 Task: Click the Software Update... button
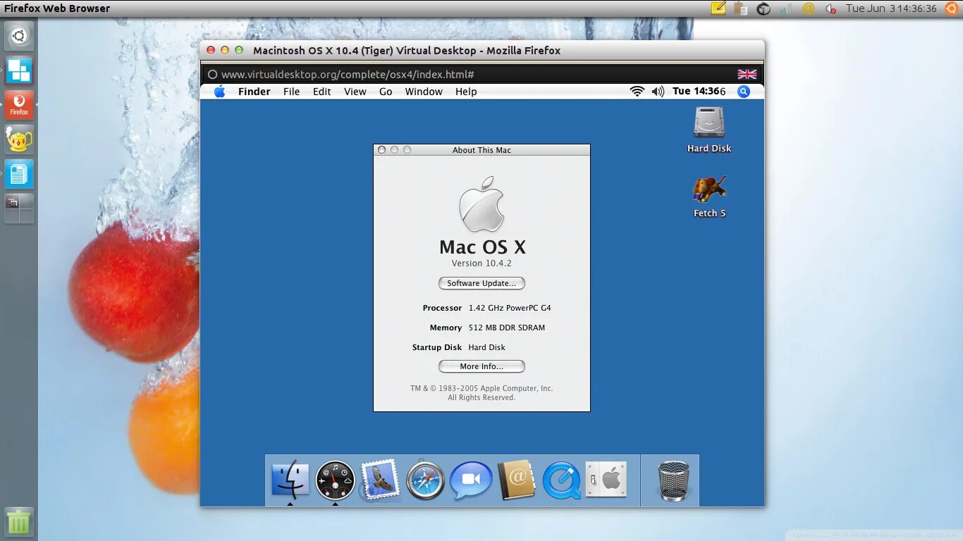(x=481, y=283)
